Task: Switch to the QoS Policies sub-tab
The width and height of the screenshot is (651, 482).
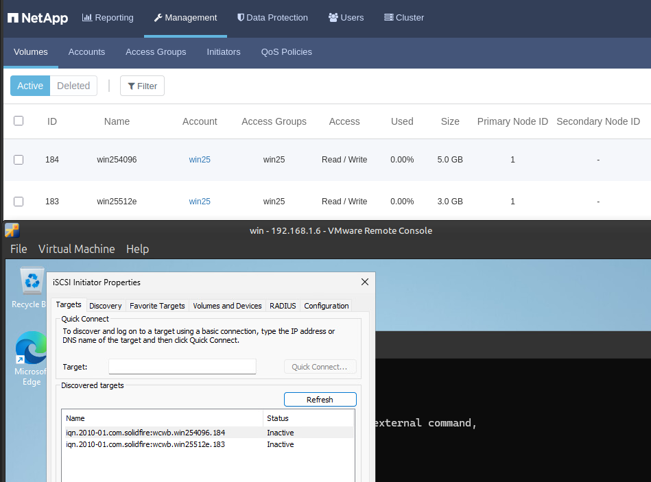Action: point(287,52)
